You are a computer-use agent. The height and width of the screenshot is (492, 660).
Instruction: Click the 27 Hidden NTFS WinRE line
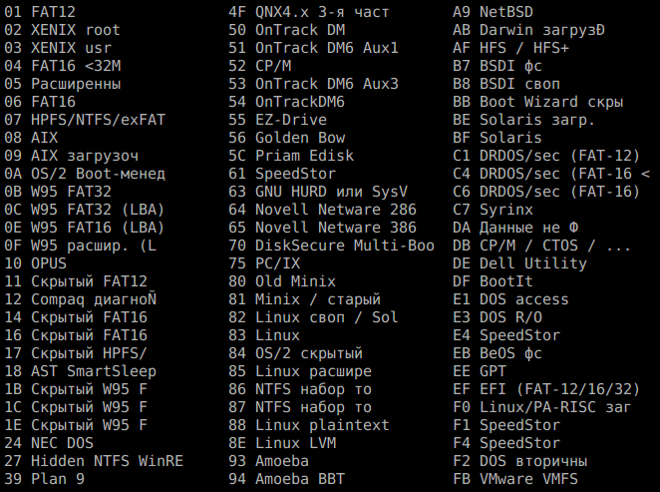click(x=94, y=461)
